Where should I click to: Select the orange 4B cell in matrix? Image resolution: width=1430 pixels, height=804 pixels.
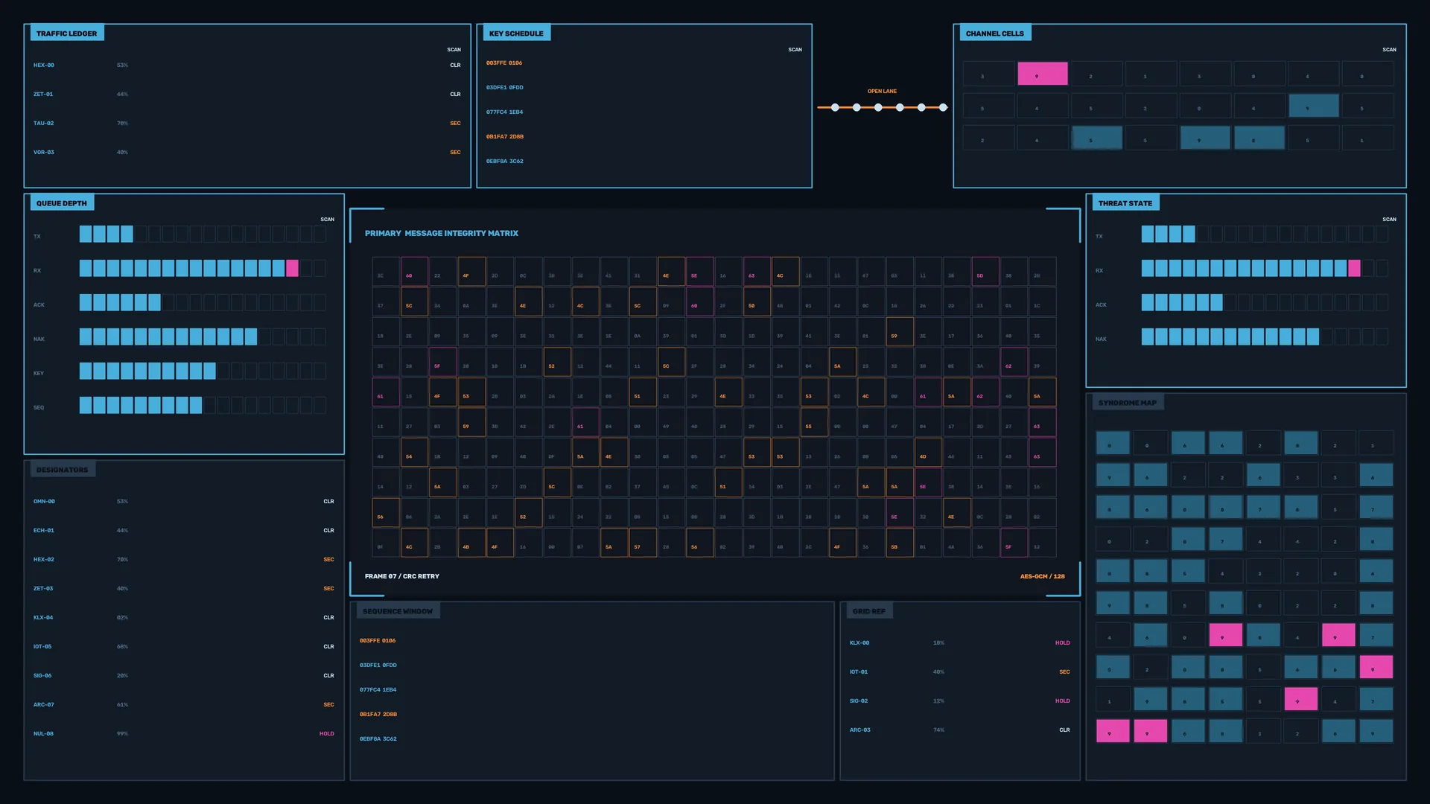click(471, 543)
